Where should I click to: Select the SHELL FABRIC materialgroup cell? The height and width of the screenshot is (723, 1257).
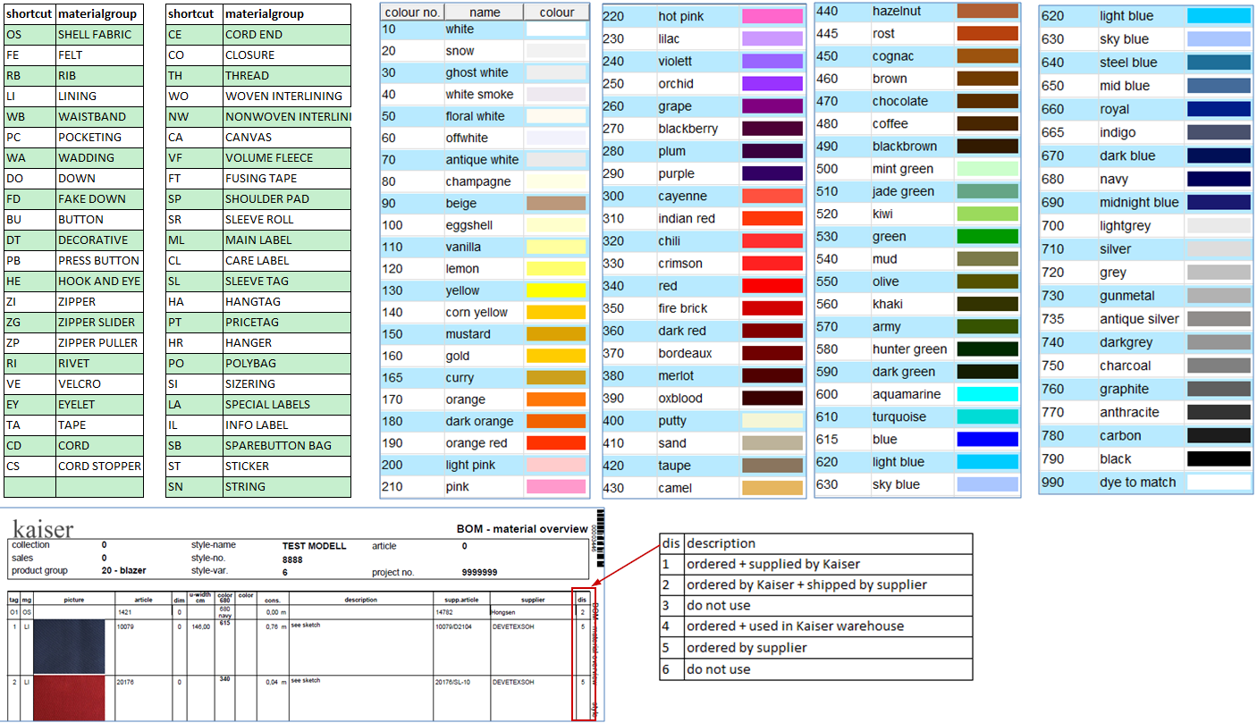point(98,34)
